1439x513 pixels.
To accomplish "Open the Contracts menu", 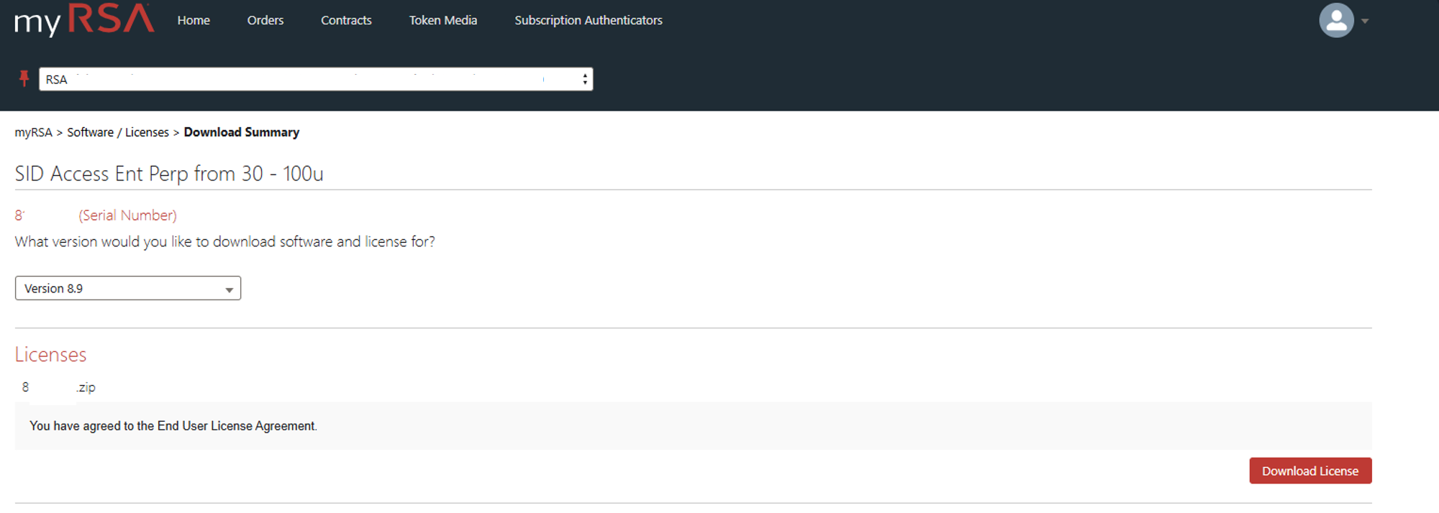I will pyautogui.click(x=346, y=20).
